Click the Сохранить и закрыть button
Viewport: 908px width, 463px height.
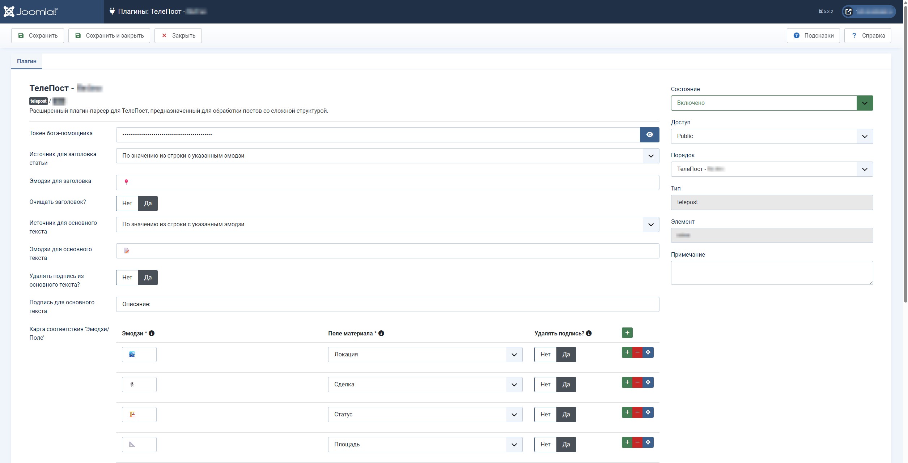(109, 36)
